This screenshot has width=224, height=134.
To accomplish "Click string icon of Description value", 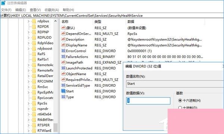I will pos(63,39).
